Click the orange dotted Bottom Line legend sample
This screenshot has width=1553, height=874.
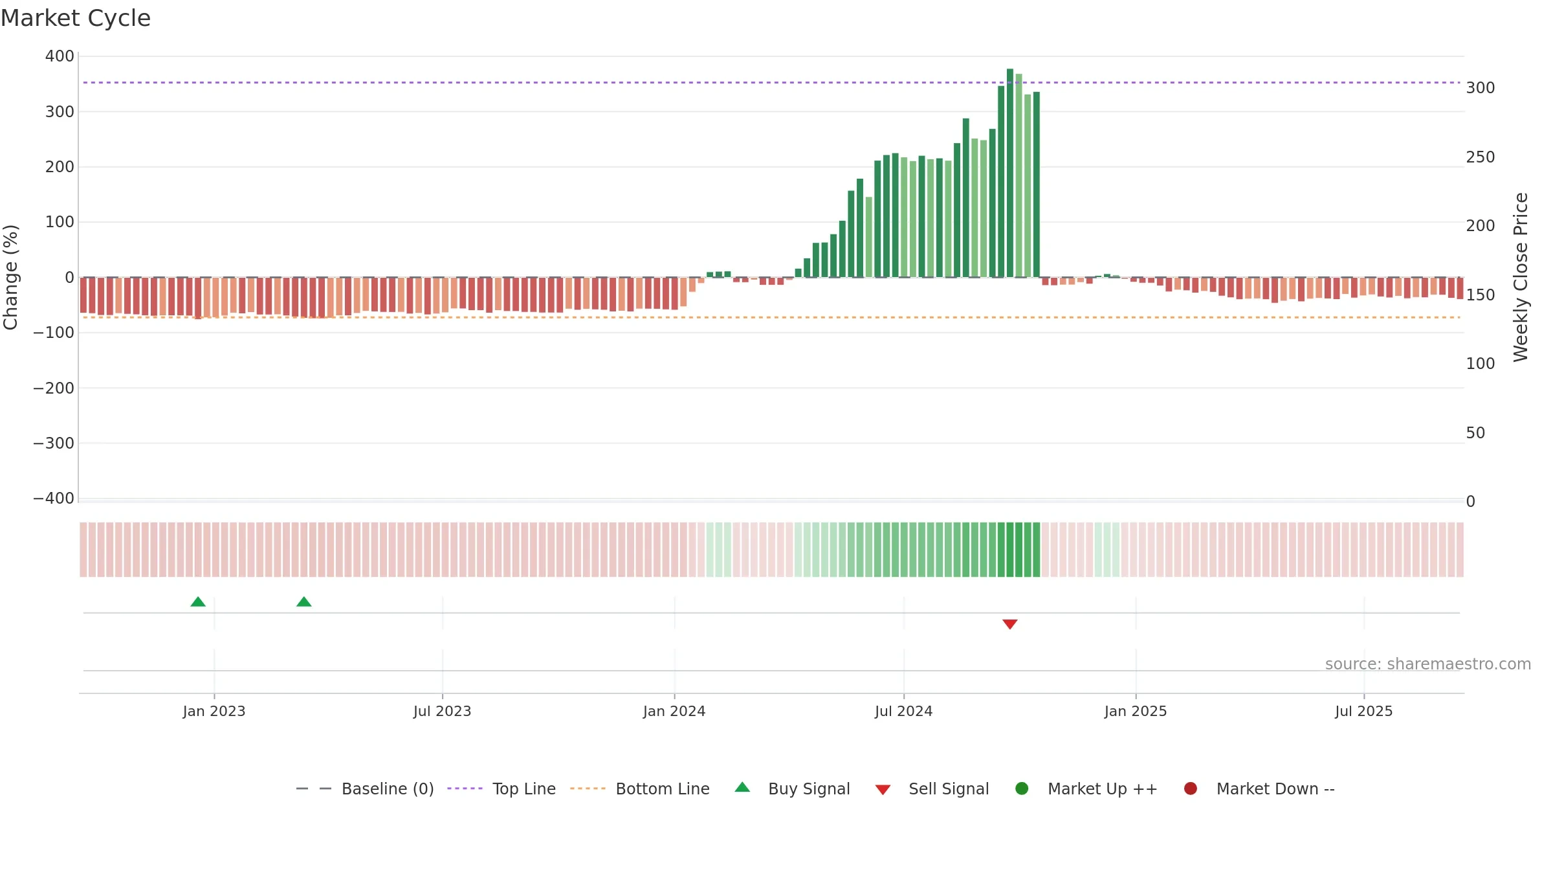click(x=588, y=789)
